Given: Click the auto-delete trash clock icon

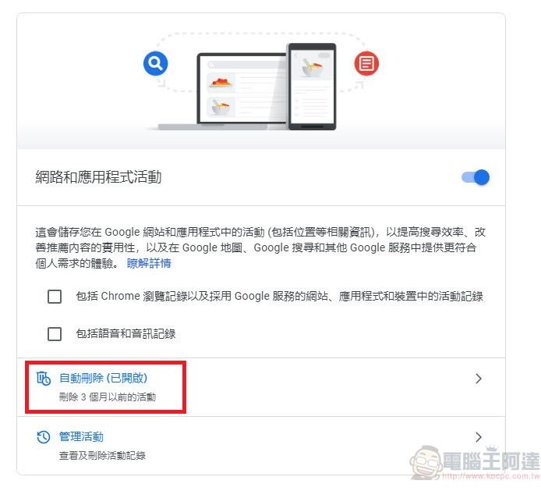Looking at the screenshot, I should pyautogui.click(x=44, y=379).
